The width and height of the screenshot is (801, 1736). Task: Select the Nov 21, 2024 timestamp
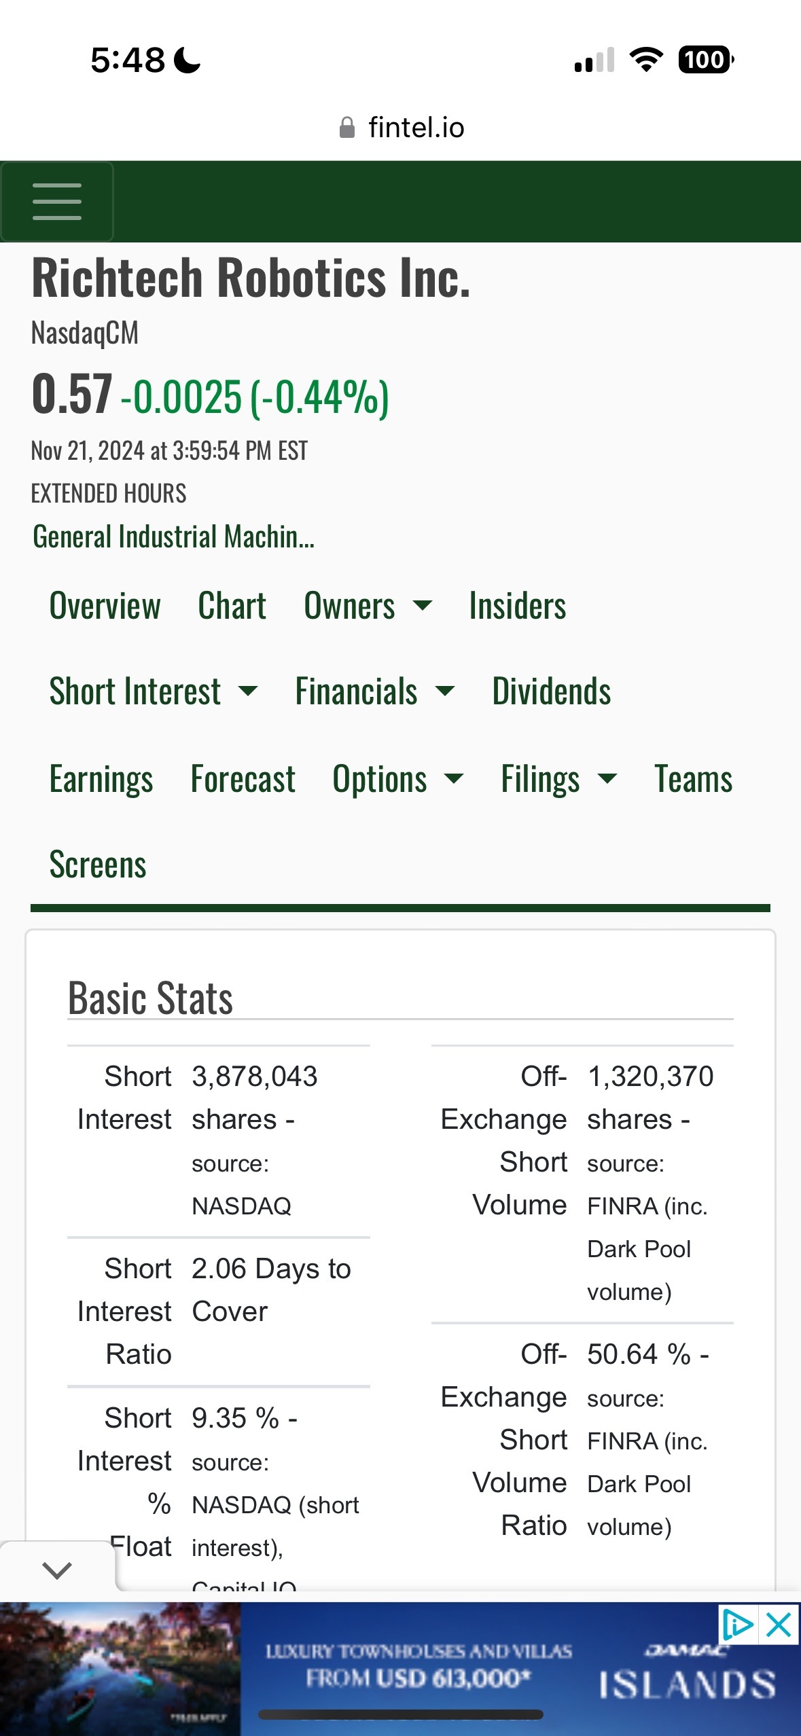[x=169, y=450]
